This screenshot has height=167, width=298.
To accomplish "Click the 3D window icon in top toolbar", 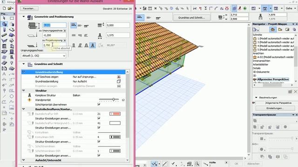I will 265,8.
